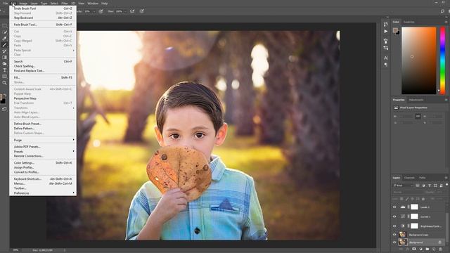Select the Levels 1 layer mask thumbnail
Image resolution: width=450 pixels, height=253 pixels.
point(414,207)
